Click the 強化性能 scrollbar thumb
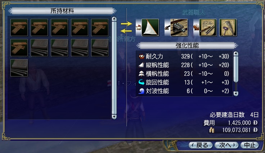Image resolution: width=265 pixels, height=153 pixels. pos(236,69)
